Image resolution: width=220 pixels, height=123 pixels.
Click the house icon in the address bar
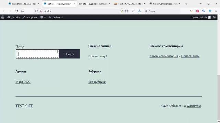[x=122, y=11]
